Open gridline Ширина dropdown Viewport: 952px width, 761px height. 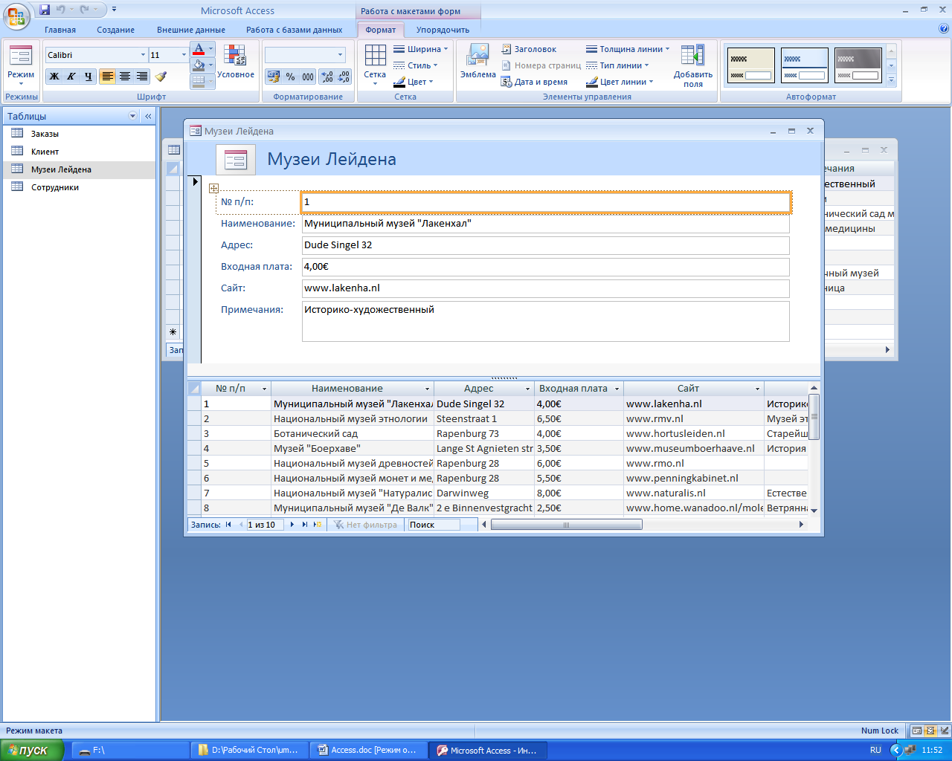[421, 49]
